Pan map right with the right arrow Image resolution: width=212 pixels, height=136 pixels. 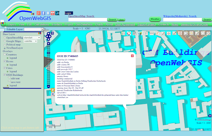[50, 36]
